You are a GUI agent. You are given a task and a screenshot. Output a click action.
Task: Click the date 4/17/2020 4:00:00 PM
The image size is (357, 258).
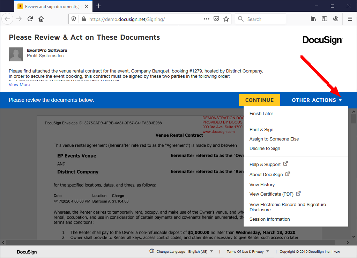(x=72, y=202)
